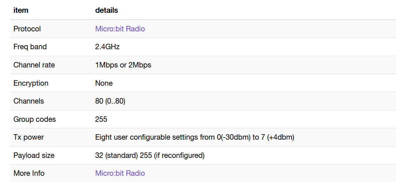Select the Group codes row label
396x194 pixels.
35,119
